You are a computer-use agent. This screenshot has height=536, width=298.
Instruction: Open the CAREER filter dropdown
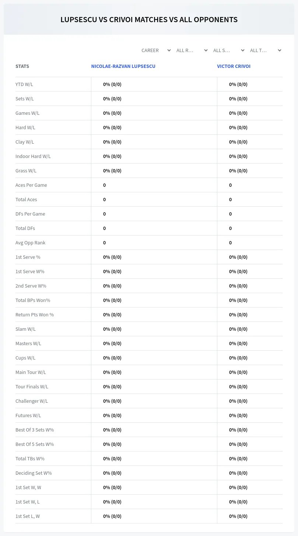(156, 50)
